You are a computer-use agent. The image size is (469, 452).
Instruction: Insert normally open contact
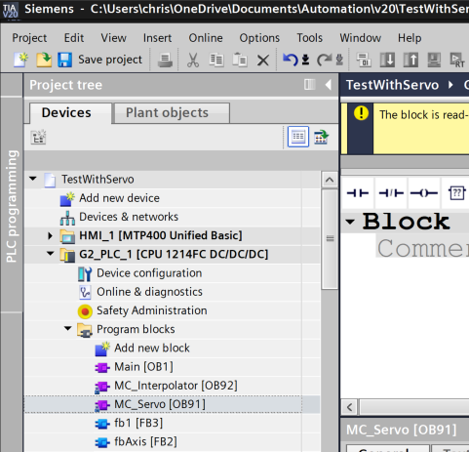click(358, 193)
